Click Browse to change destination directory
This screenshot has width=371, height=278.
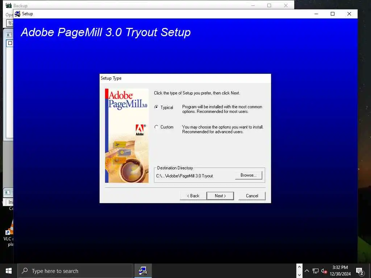[x=249, y=175]
